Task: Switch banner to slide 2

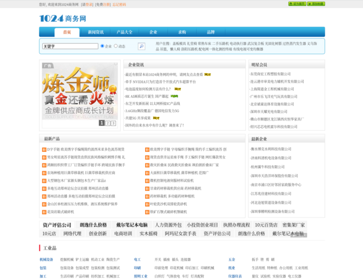Action: click(107, 123)
